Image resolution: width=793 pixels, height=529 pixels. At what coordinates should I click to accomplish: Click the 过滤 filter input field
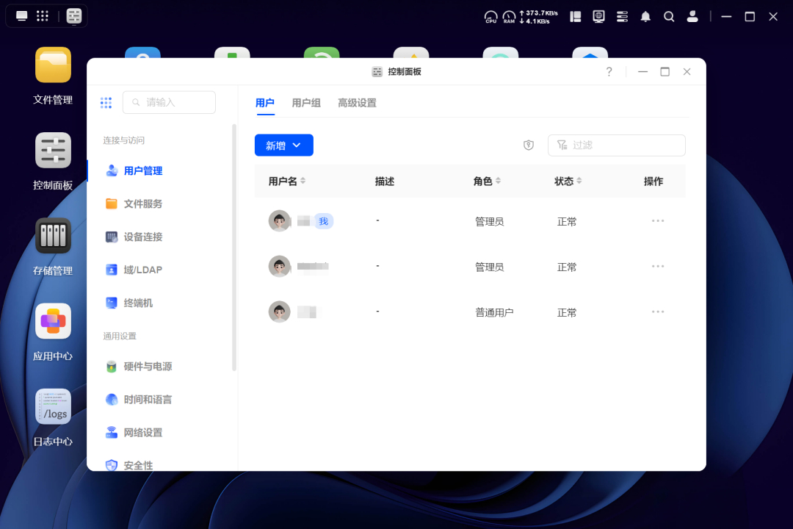[617, 145]
